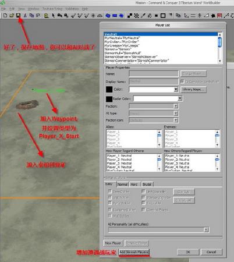Click the black Radar Color swatch

(109, 99)
